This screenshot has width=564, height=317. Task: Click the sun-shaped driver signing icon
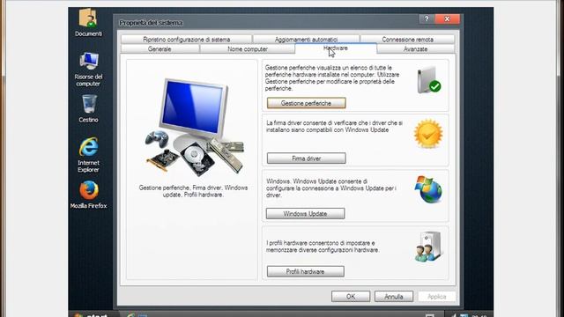[x=428, y=134]
